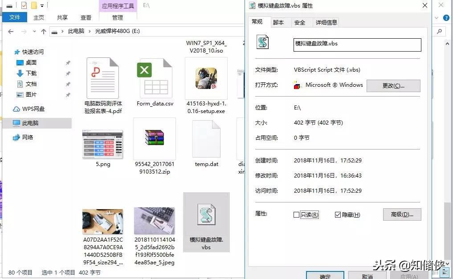Image resolution: width=453 pixels, height=279 pixels.
Task: Select the 5.png image thumbnail
Action: click(x=103, y=145)
